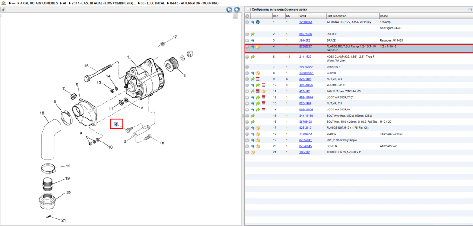Screen dimensions: 473x226
Task: Click the green arrow icon in the PULLEY row
Action: click(253, 34)
